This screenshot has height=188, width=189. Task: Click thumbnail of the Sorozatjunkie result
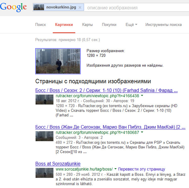point(44,173)
